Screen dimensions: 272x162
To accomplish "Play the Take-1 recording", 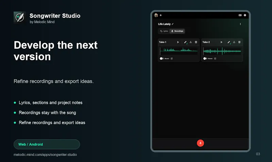I will pos(178,42).
